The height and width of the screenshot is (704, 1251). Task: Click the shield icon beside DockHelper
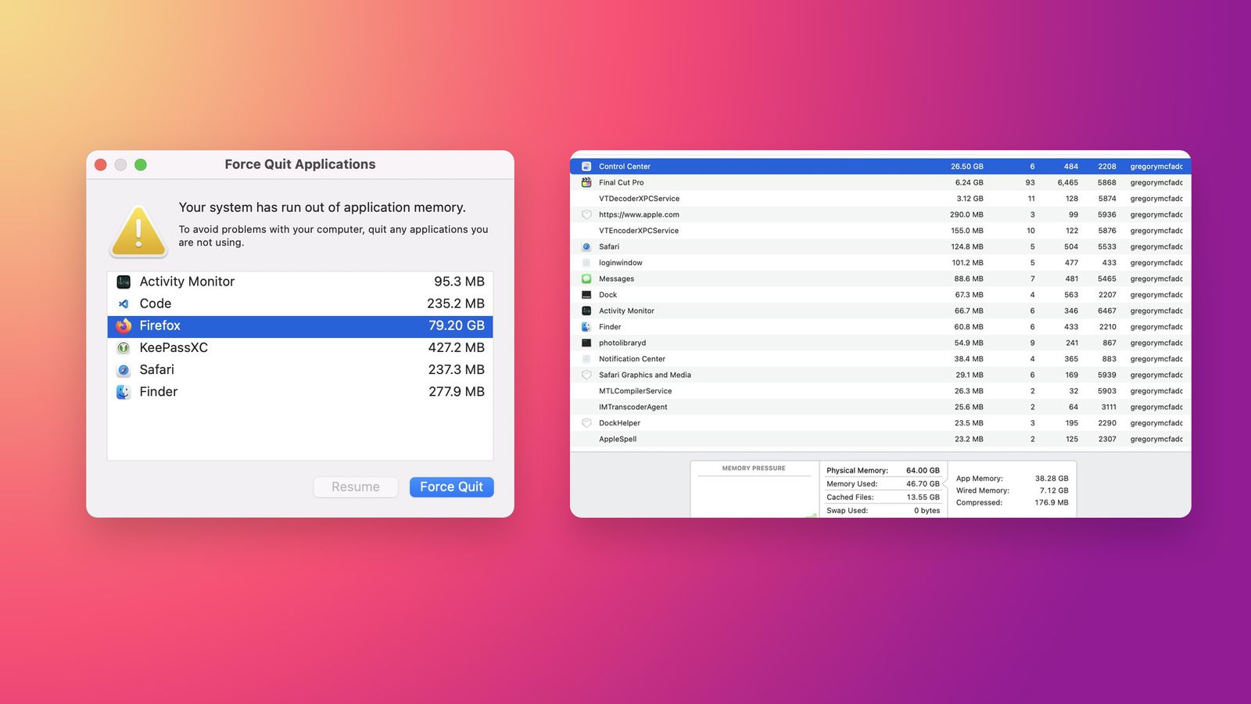pos(586,423)
